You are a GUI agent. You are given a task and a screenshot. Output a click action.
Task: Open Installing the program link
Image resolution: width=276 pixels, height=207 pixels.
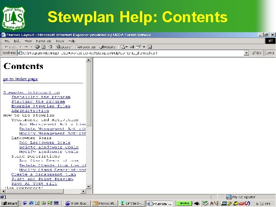coord(41,97)
